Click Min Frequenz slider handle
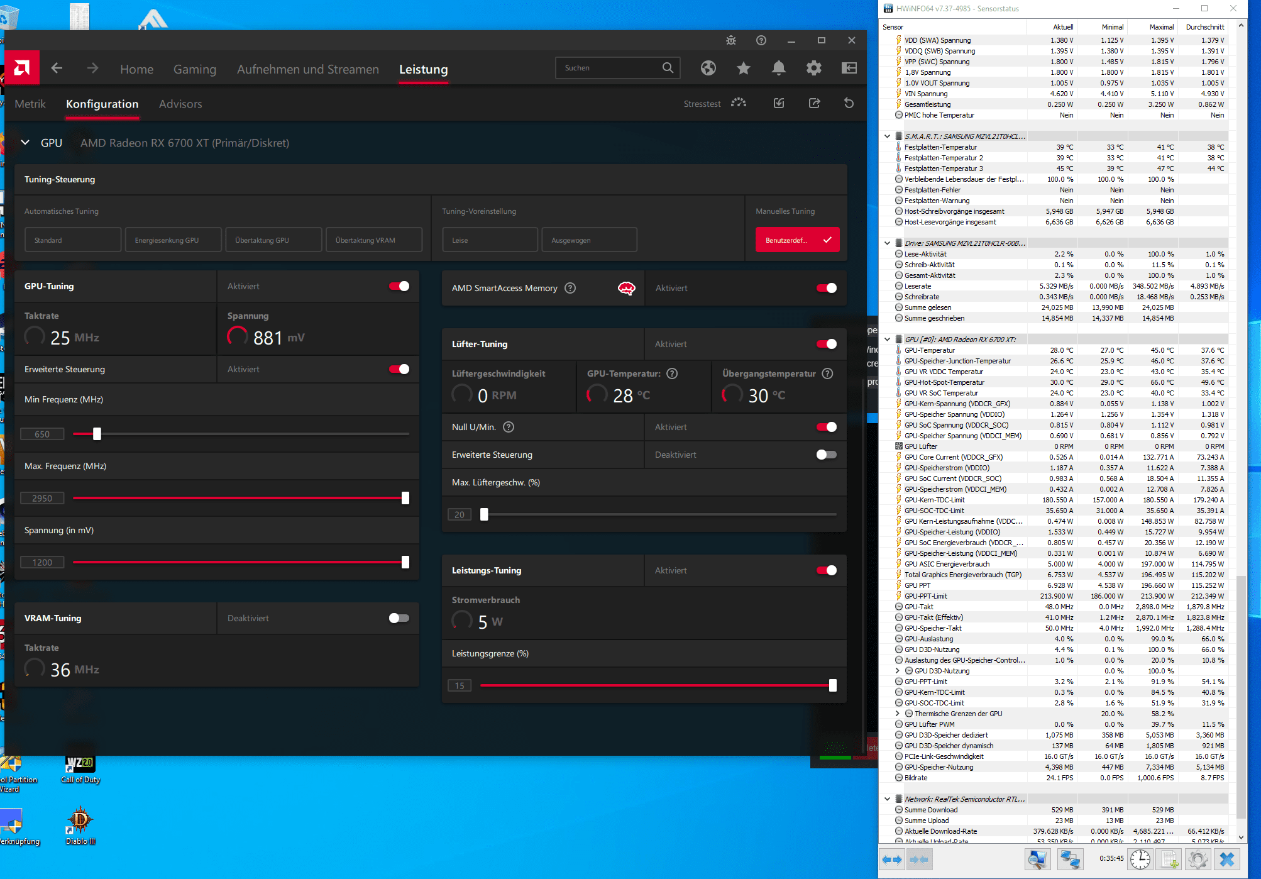1261x879 pixels. coord(97,434)
